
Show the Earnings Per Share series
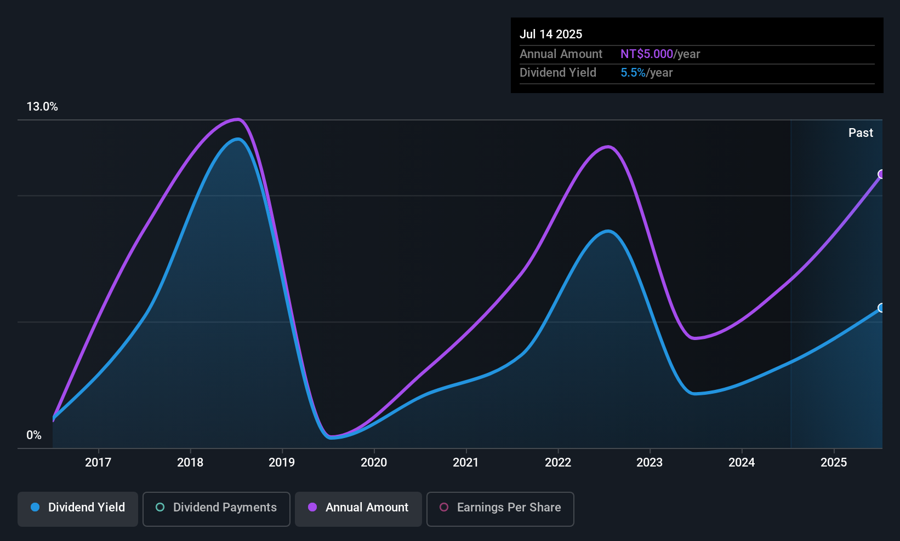[500, 509]
